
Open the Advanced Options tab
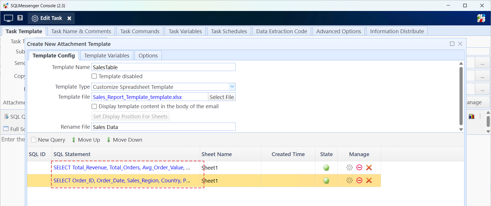tap(339, 31)
